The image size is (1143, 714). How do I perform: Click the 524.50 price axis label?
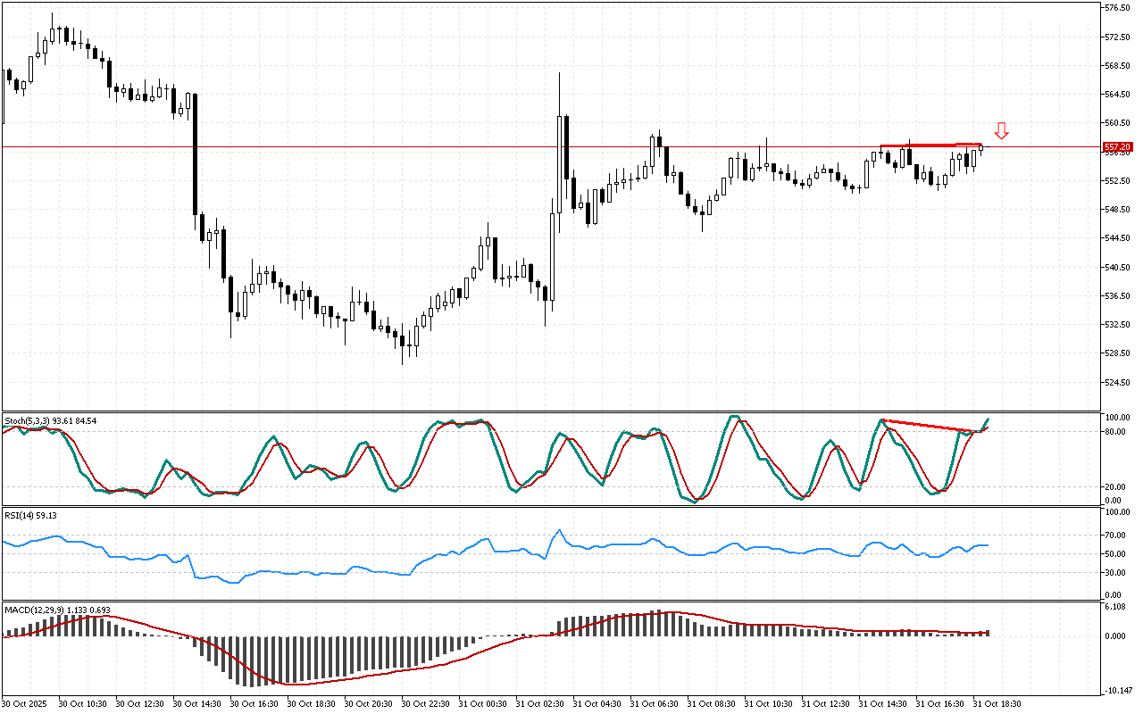click(1116, 383)
